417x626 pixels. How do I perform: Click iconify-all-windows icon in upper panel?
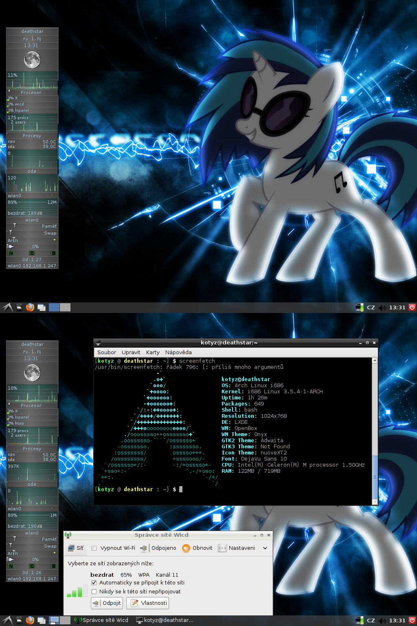(42, 307)
